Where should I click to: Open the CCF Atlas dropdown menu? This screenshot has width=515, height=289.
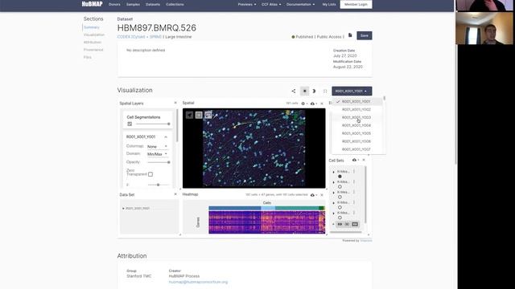click(271, 5)
